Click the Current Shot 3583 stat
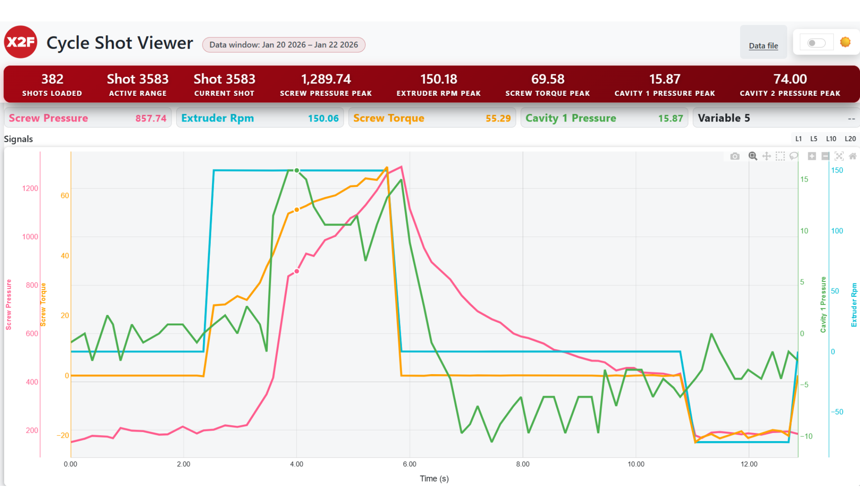 224,84
